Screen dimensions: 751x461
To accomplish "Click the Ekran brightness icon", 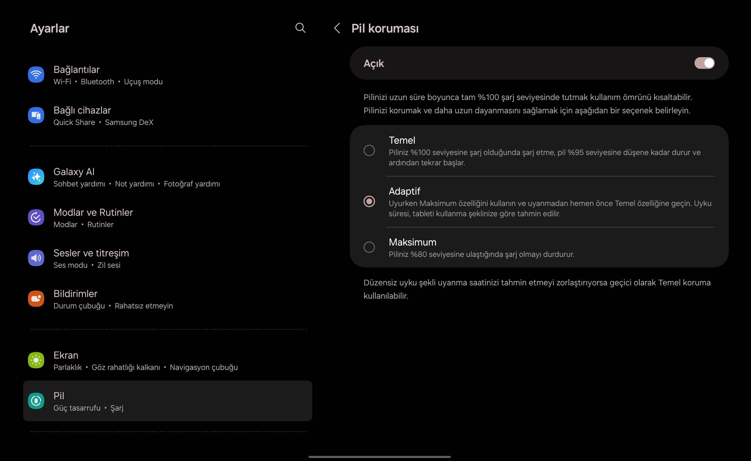I will point(36,360).
